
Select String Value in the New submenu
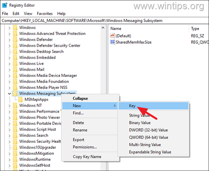[x=153, y=116]
